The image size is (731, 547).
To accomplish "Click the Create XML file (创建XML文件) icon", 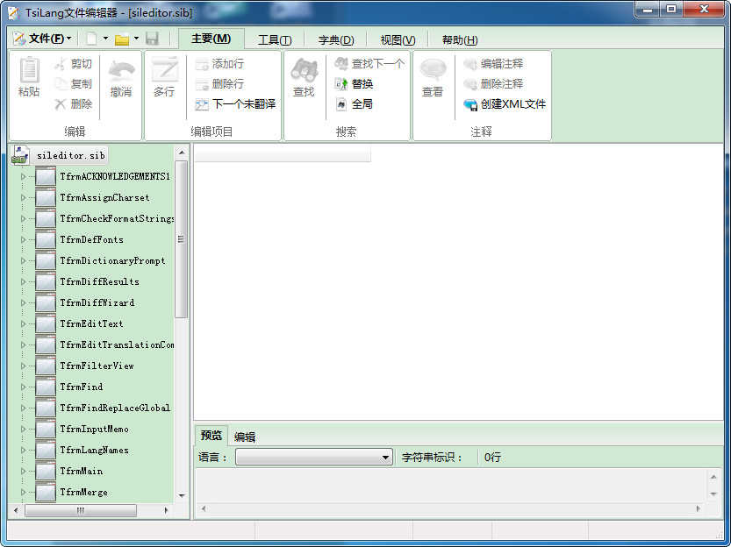I will point(470,104).
